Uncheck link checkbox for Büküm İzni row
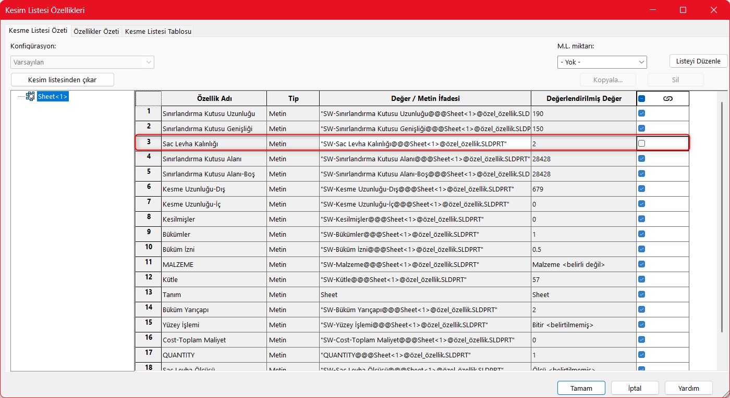The width and height of the screenshot is (730, 398). point(642,249)
